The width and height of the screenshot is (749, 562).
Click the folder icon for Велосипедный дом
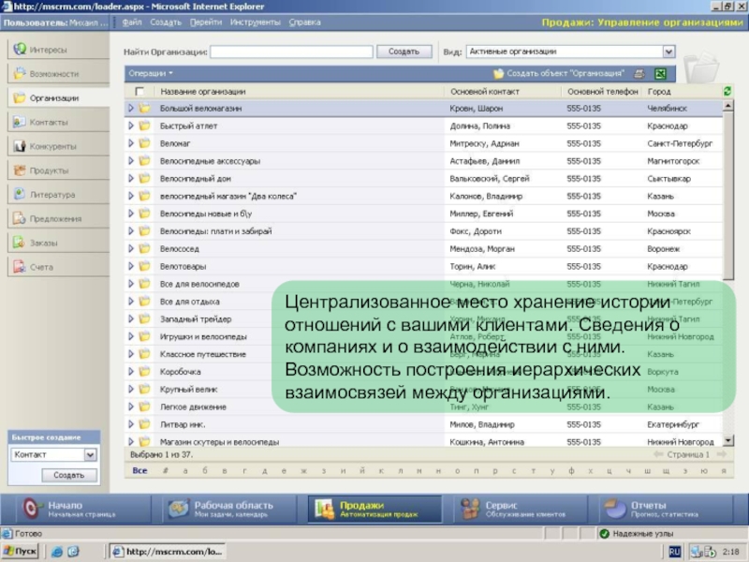click(x=144, y=178)
